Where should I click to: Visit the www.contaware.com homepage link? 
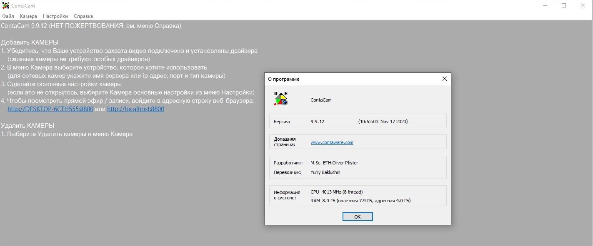pyautogui.click(x=332, y=142)
